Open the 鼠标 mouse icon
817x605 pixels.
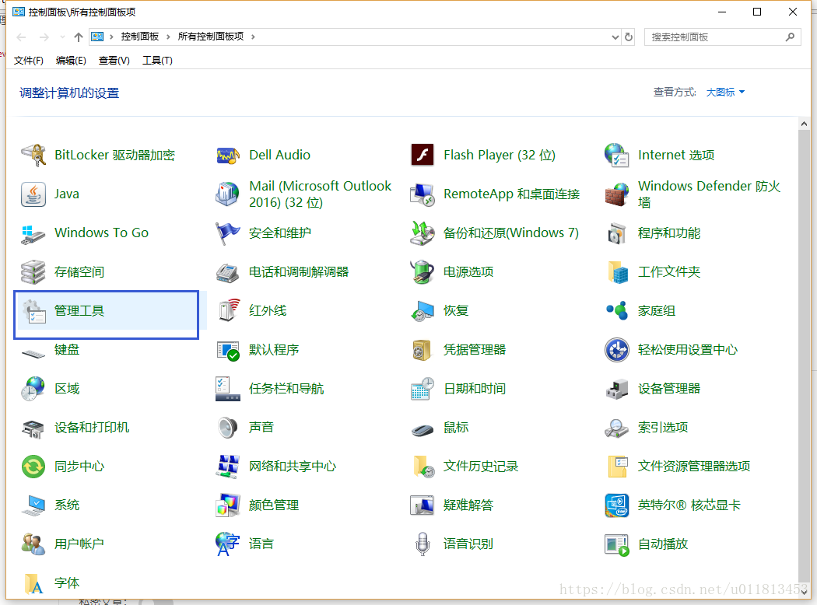(422, 429)
